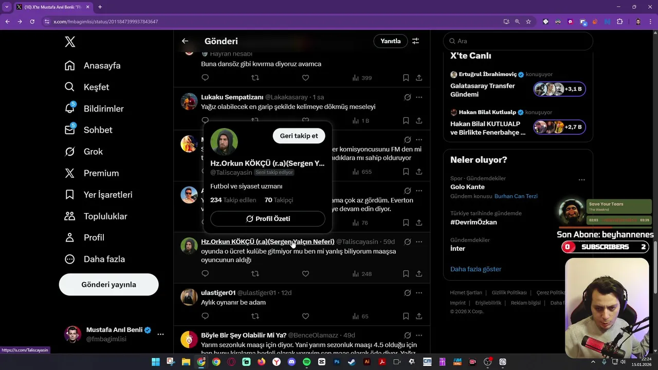The height and width of the screenshot is (370, 658).
Task: Open Discord from taskbar
Action: 291,362
